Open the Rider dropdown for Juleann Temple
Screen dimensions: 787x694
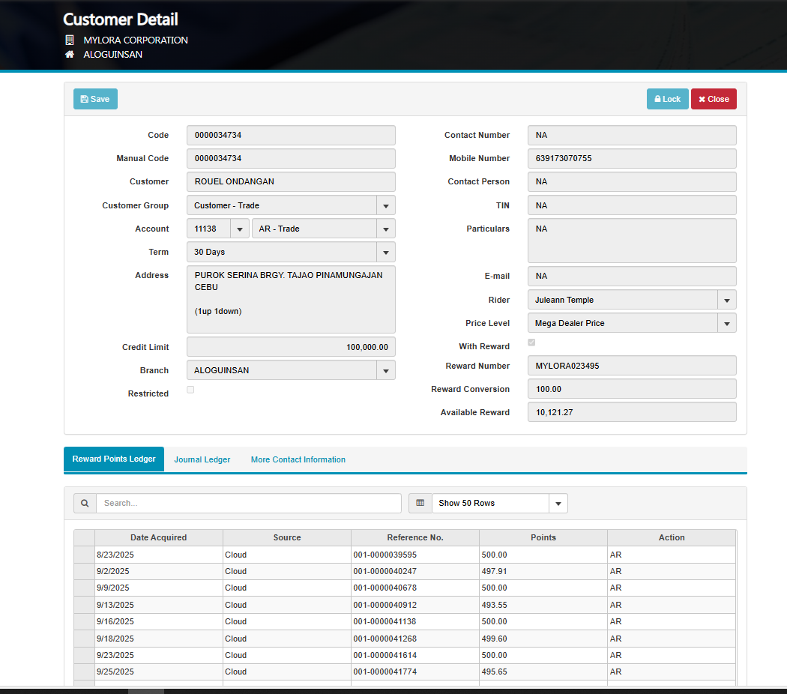726,301
